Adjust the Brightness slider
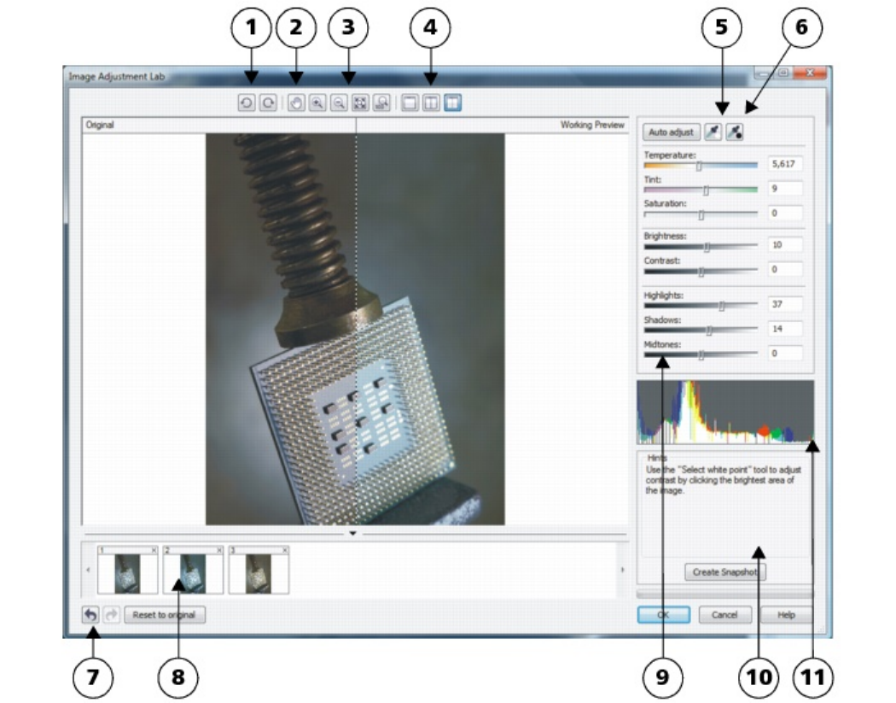This screenshot has width=896, height=703. [701, 247]
